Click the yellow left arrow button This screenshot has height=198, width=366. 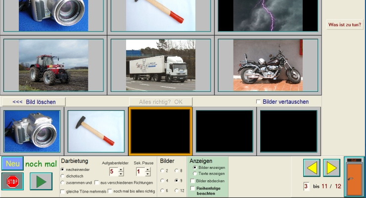312,168
